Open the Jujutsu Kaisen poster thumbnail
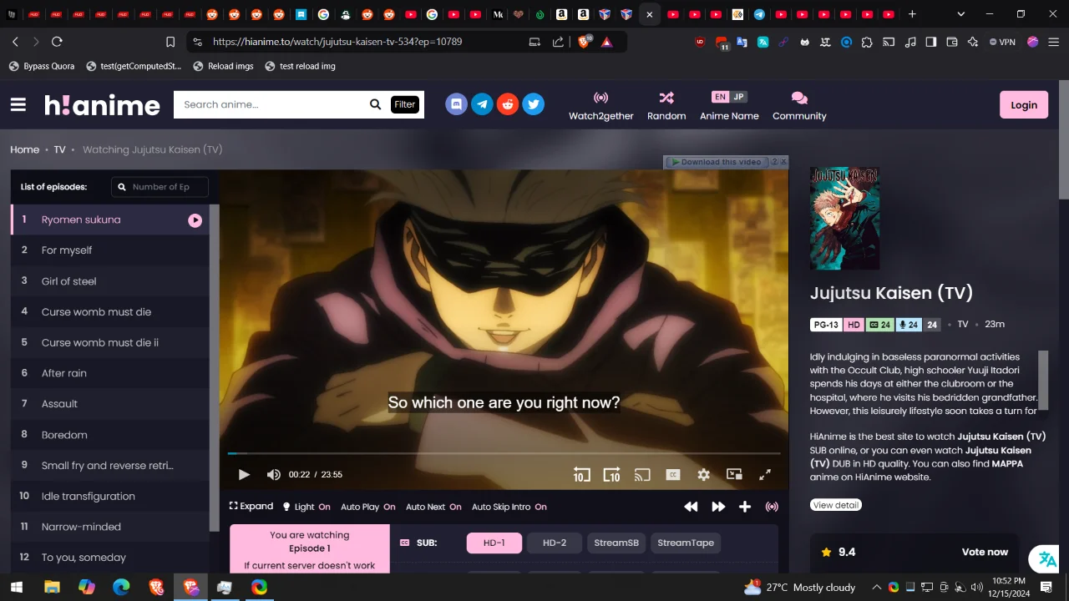 point(844,219)
